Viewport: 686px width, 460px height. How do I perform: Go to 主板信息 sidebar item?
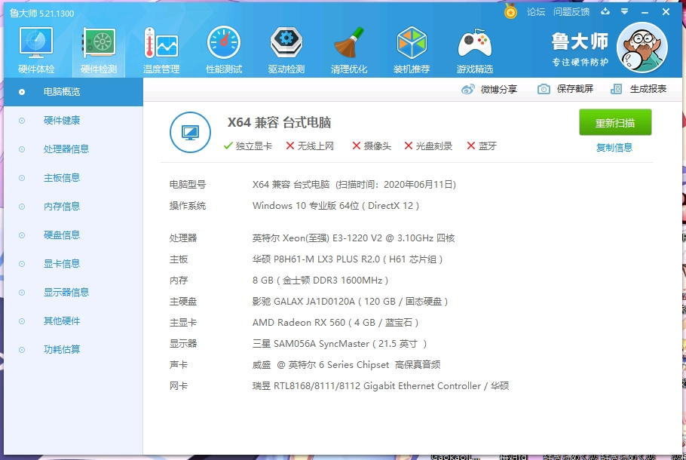[x=74, y=178]
